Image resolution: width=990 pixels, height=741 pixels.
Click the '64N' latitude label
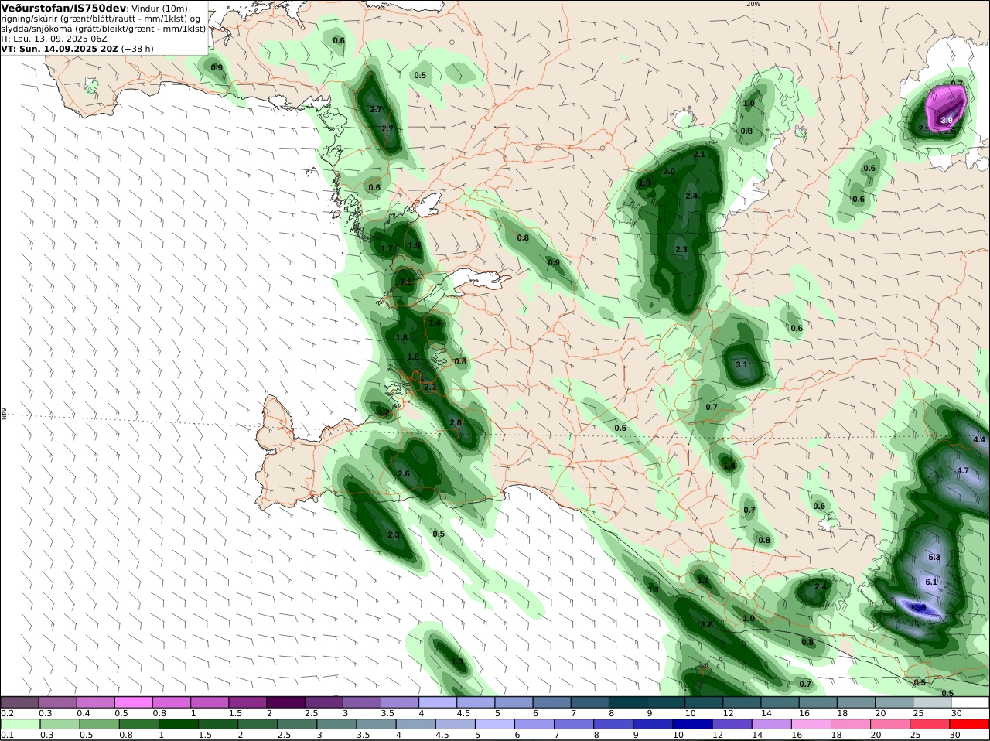pyautogui.click(x=4, y=414)
